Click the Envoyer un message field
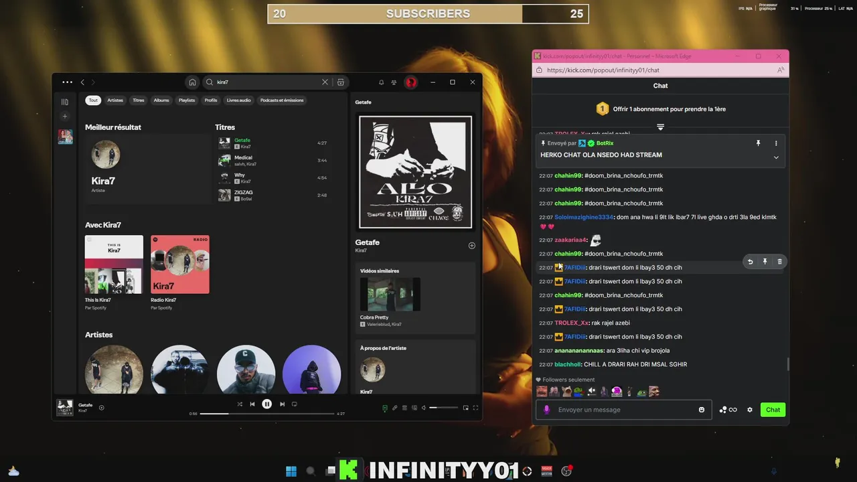 click(x=624, y=410)
